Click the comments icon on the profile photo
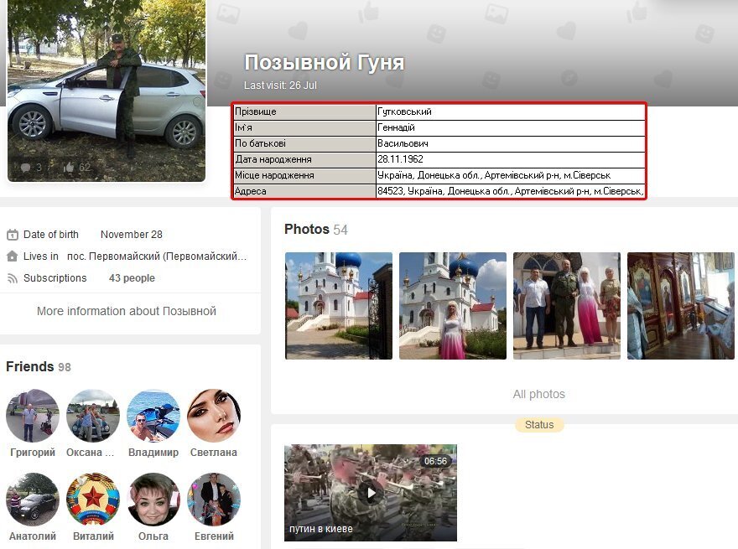Screen dimensions: 738x549 click(25, 167)
